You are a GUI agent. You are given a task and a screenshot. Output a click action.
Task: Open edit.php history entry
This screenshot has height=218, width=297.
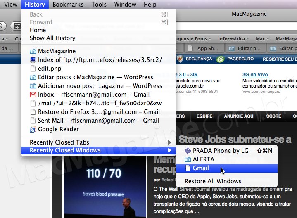98,69
